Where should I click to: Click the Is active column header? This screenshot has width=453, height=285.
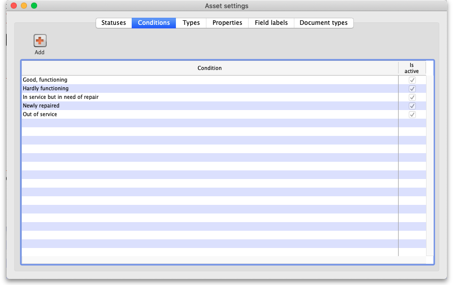[411, 68]
